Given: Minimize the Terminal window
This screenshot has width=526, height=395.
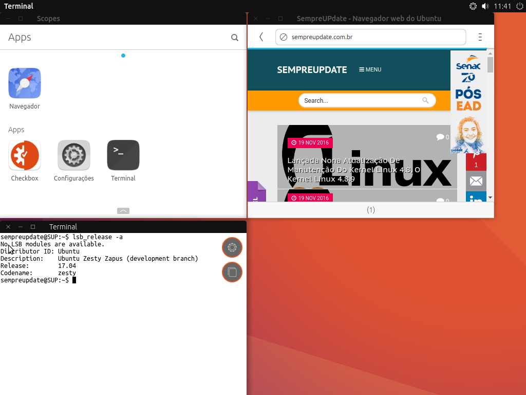Looking at the screenshot, I should (x=21, y=227).
